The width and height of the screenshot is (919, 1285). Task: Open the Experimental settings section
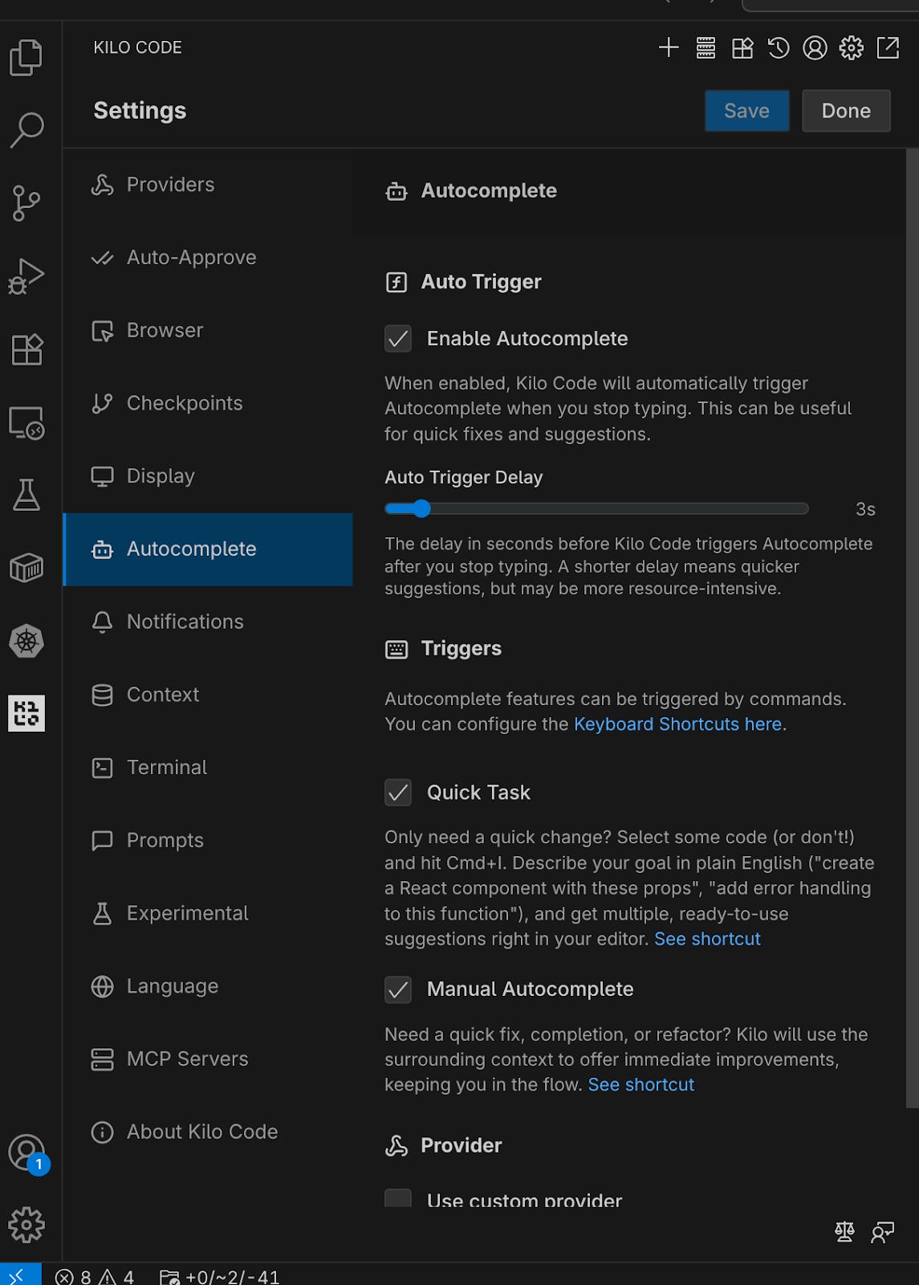(208, 913)
